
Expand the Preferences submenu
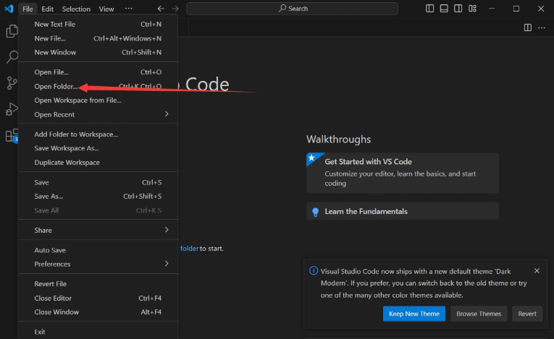(98, 264)
